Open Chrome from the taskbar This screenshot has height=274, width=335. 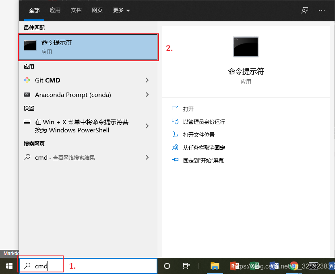click(294, 266)
